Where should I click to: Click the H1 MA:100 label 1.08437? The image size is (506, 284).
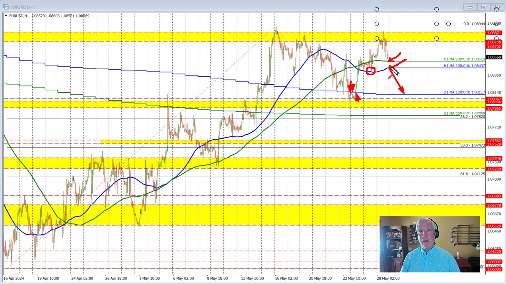point(464,65)
